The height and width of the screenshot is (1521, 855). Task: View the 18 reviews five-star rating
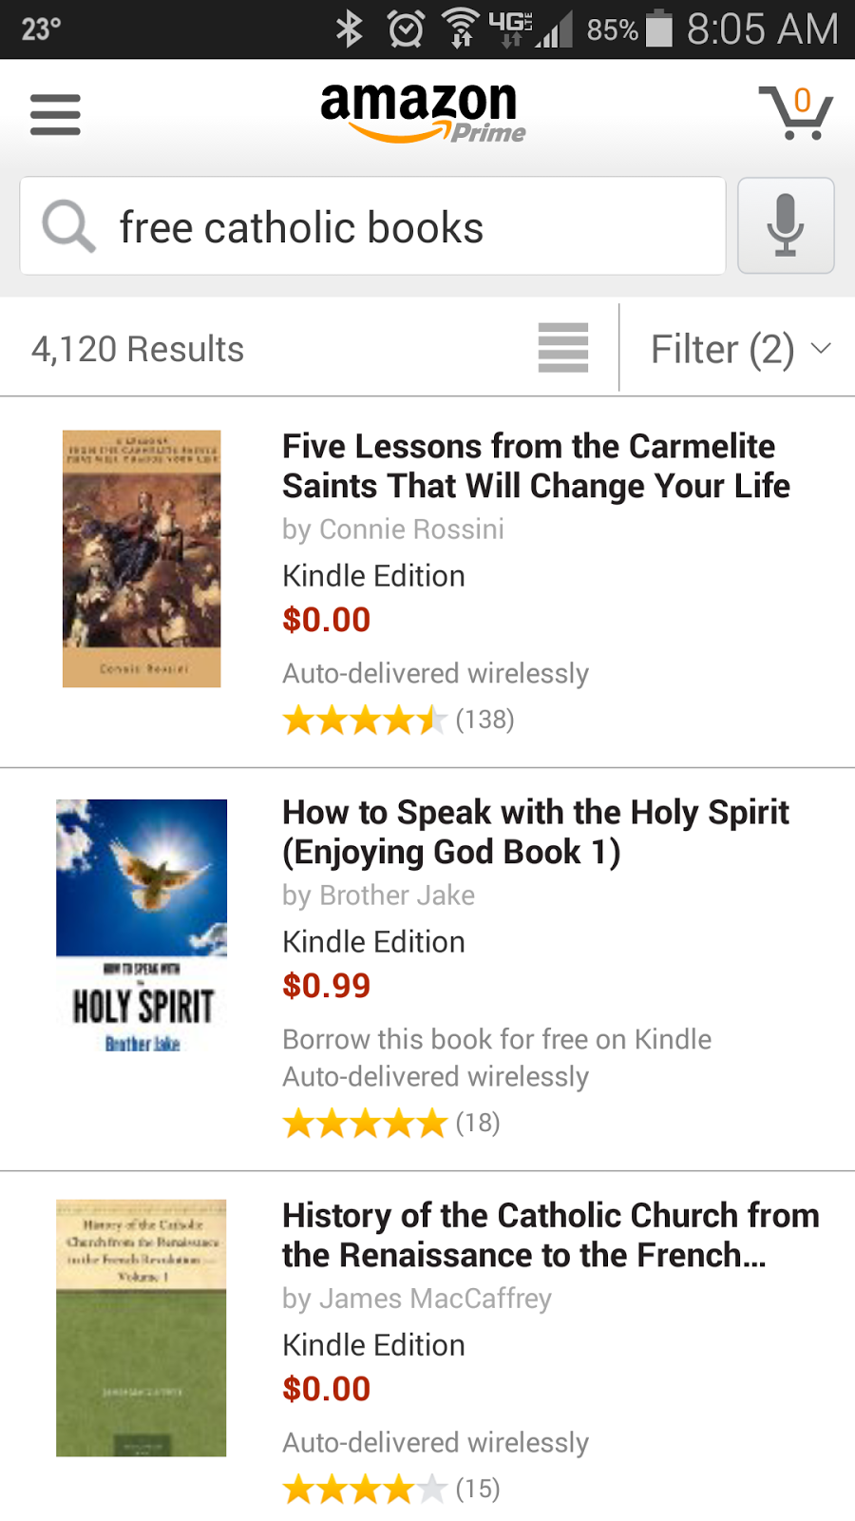(x=391, y=1124)
